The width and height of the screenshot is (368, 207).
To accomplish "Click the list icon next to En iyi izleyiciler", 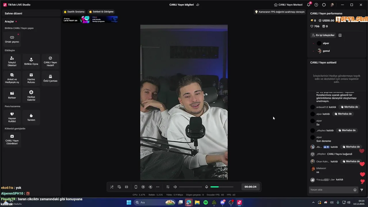I will tap(340, 35).
